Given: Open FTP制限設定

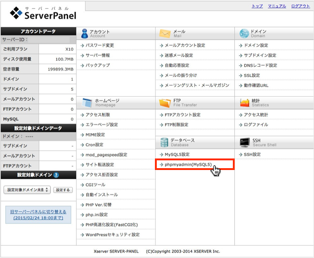Looking at the screenshot, I should [x=177, y=125].
